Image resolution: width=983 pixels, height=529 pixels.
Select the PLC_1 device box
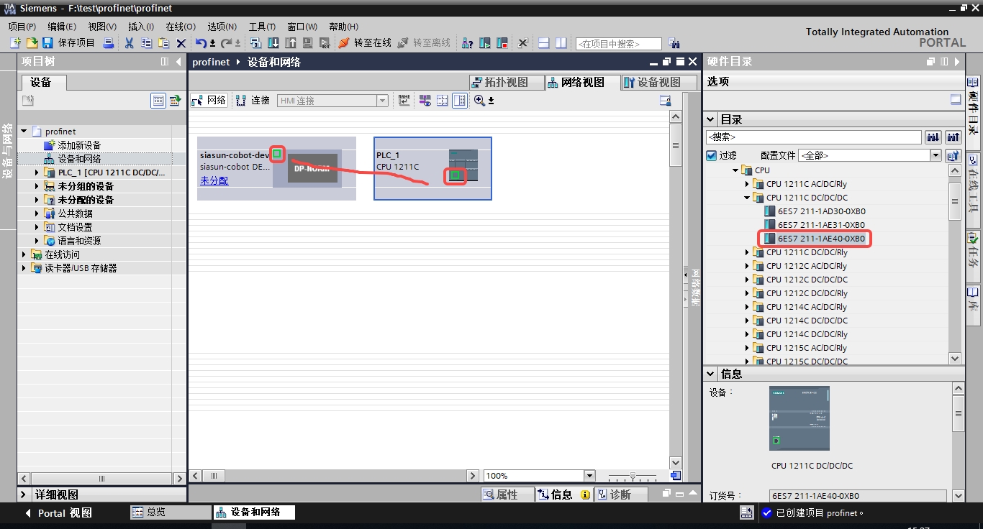[x=432, y=168]
